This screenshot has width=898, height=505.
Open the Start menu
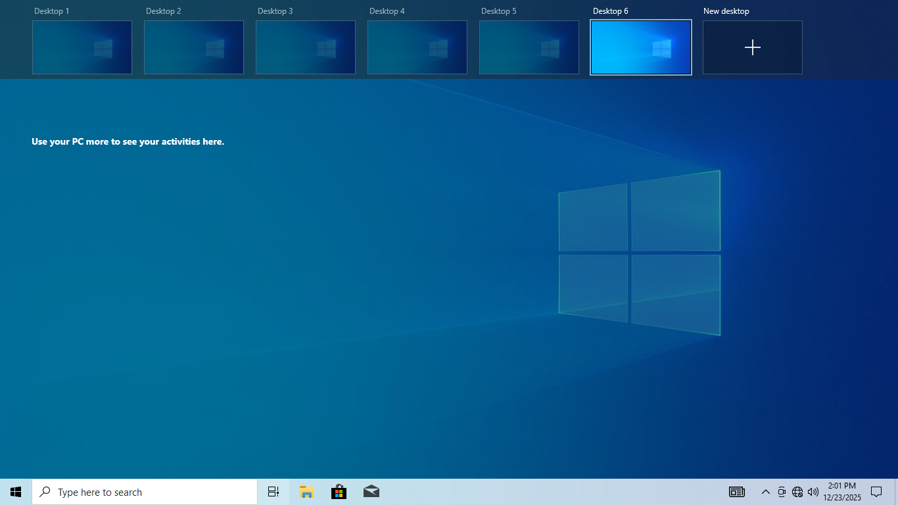pos(16,492)
